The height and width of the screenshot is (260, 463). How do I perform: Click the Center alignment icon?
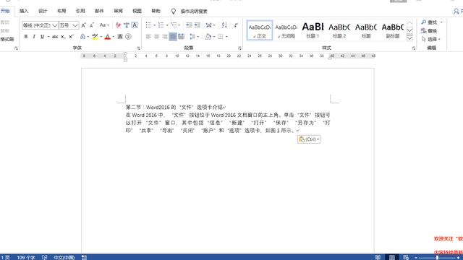click(x=156, y=37)
